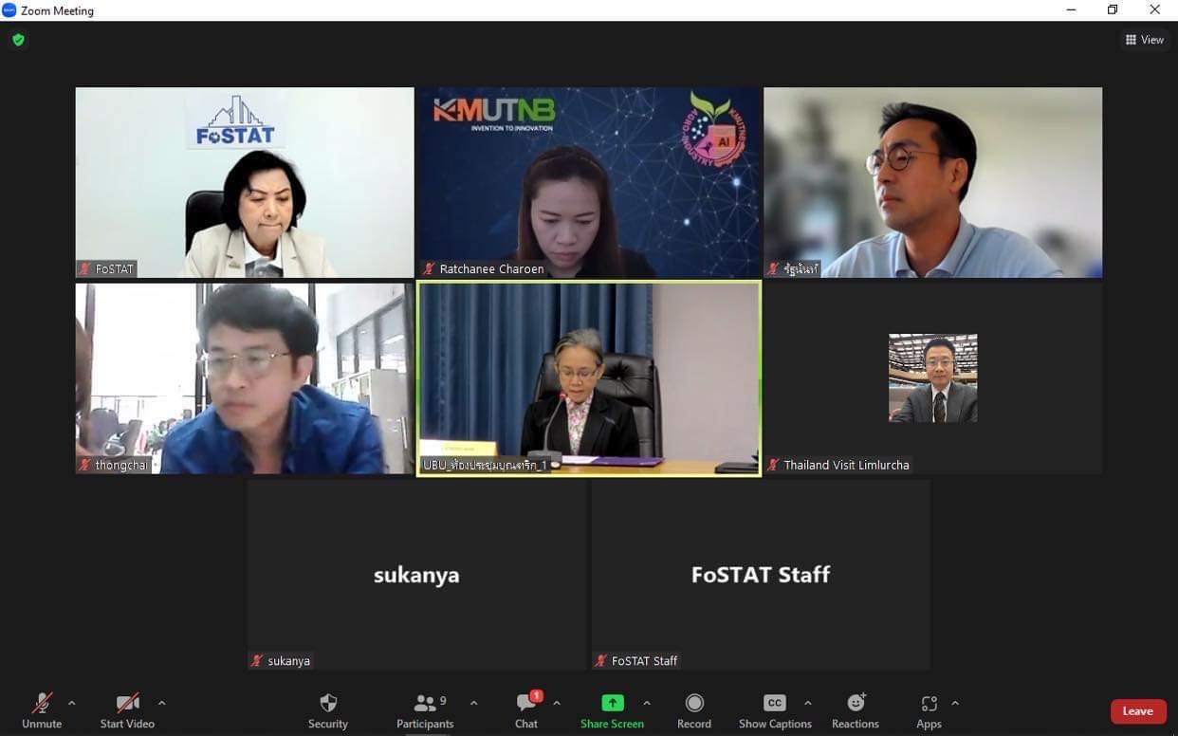Expand Participants options arrow
Screen dimensions: 1178x736
pyautogui.click(x=473, y=703)
